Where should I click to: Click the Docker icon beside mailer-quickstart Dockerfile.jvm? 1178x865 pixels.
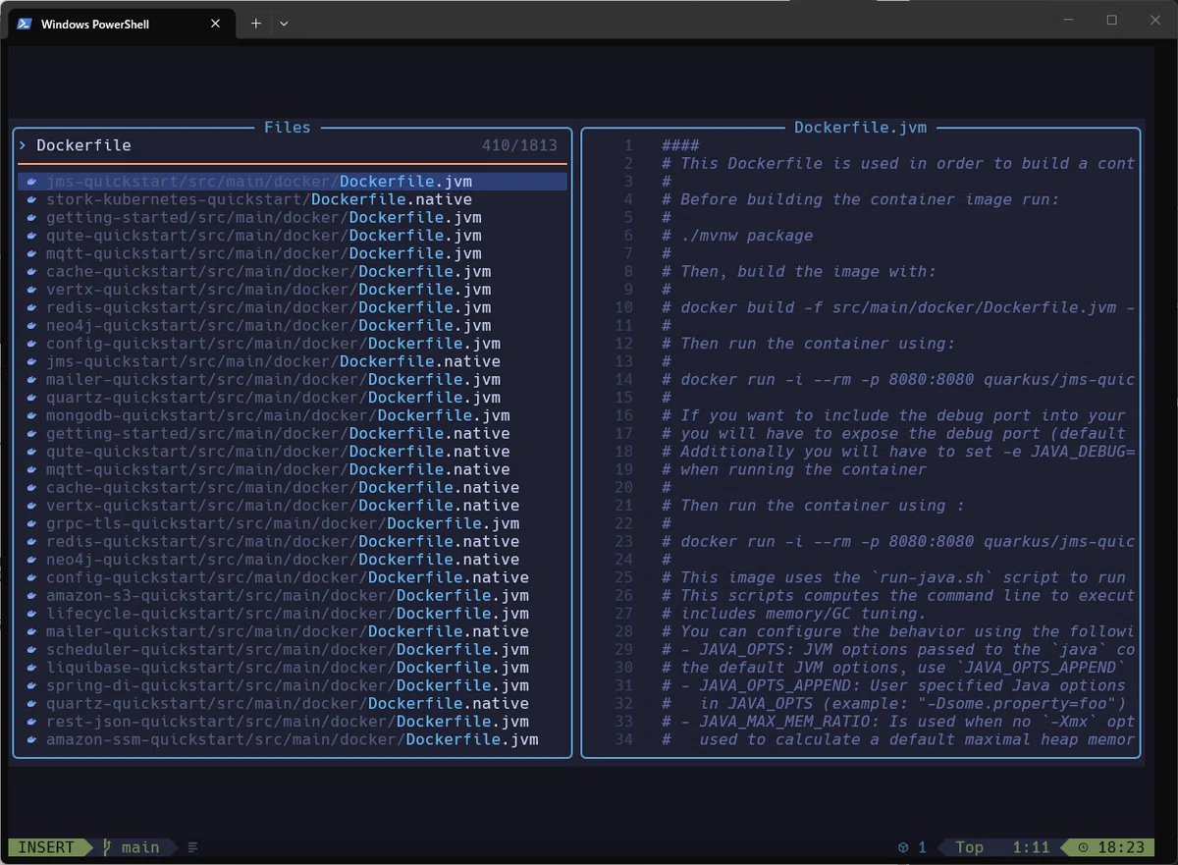pos(32,380)
